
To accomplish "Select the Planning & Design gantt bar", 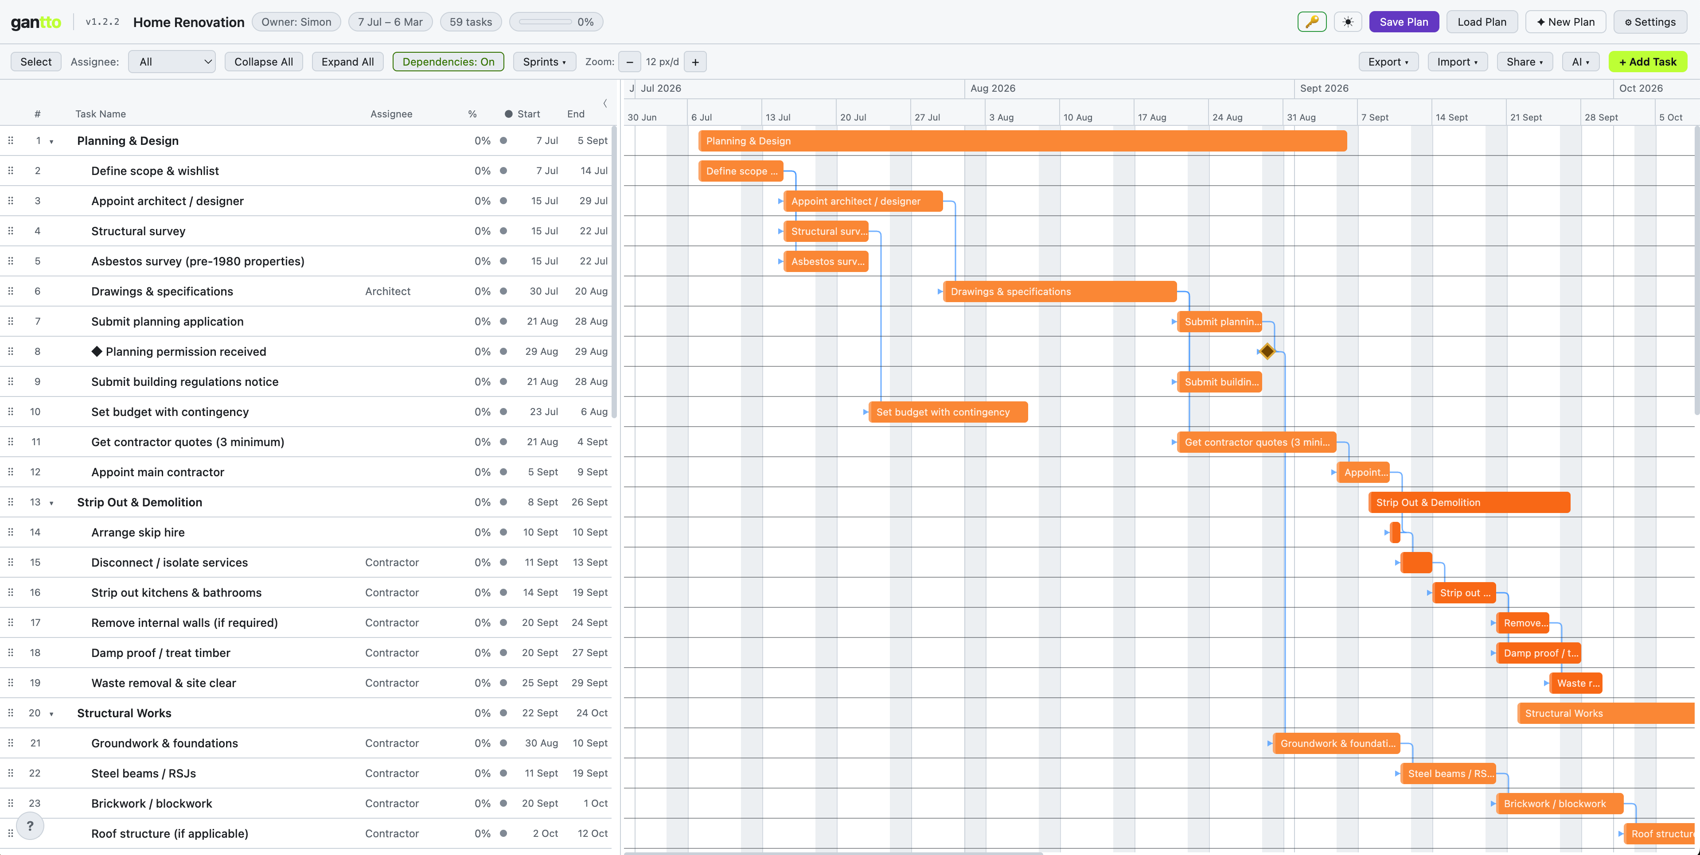I will tap(1022, 140).
